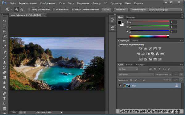Viewport: 185px width, 115px height.
Task: Click the 100% zoom button
Action: [106, 10]
